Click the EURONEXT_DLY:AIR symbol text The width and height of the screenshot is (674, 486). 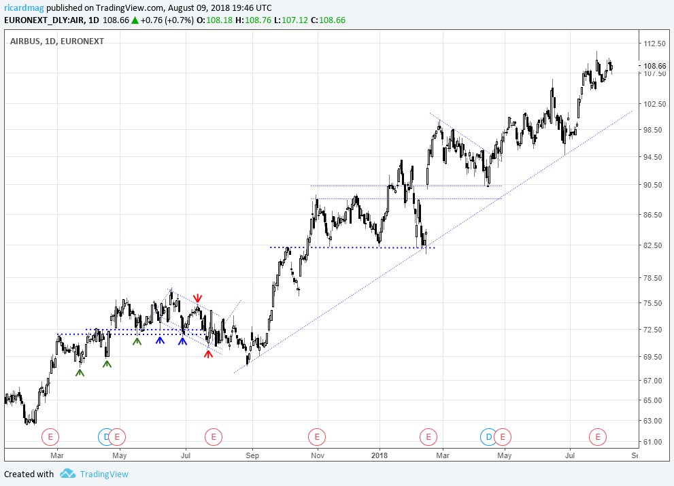pos(44,20)
